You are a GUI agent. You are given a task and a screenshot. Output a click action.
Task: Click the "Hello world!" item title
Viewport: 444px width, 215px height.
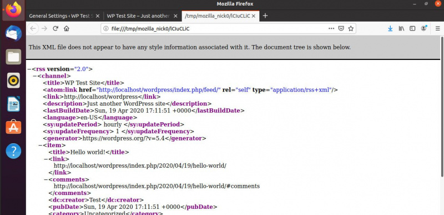click(88, 152)
